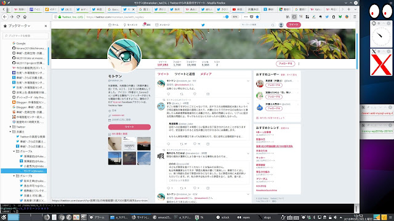Click the xeyes left eye
Viewport: 394px width, 221px height.
click(x=374, y=11)
